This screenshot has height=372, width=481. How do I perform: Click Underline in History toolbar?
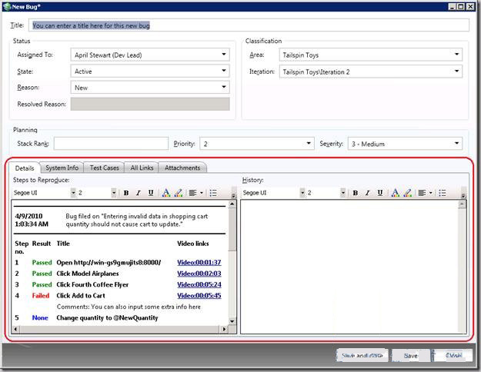[x=380, y=193]
